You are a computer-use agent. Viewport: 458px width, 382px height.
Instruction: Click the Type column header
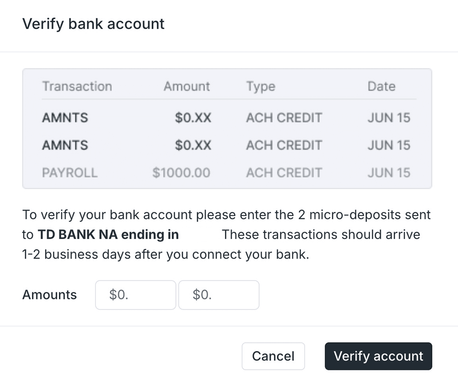pos(261,86)
